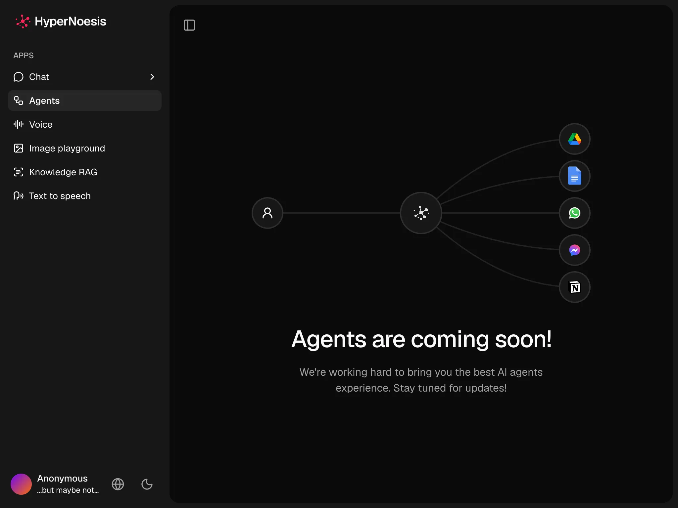This screenshot has width=678, height=508.
Task: Click the WhatsApp icon
Action: point(575,213)
